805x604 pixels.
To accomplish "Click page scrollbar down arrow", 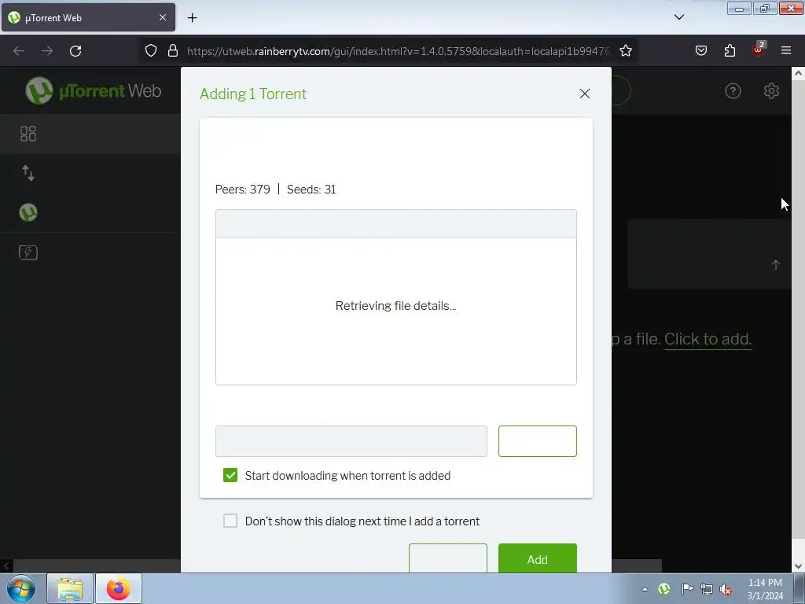I will point(798,566).
